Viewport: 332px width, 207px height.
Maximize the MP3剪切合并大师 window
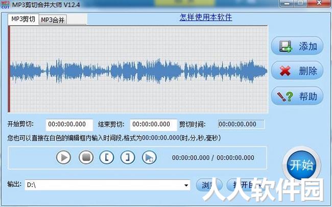[300, 4]
